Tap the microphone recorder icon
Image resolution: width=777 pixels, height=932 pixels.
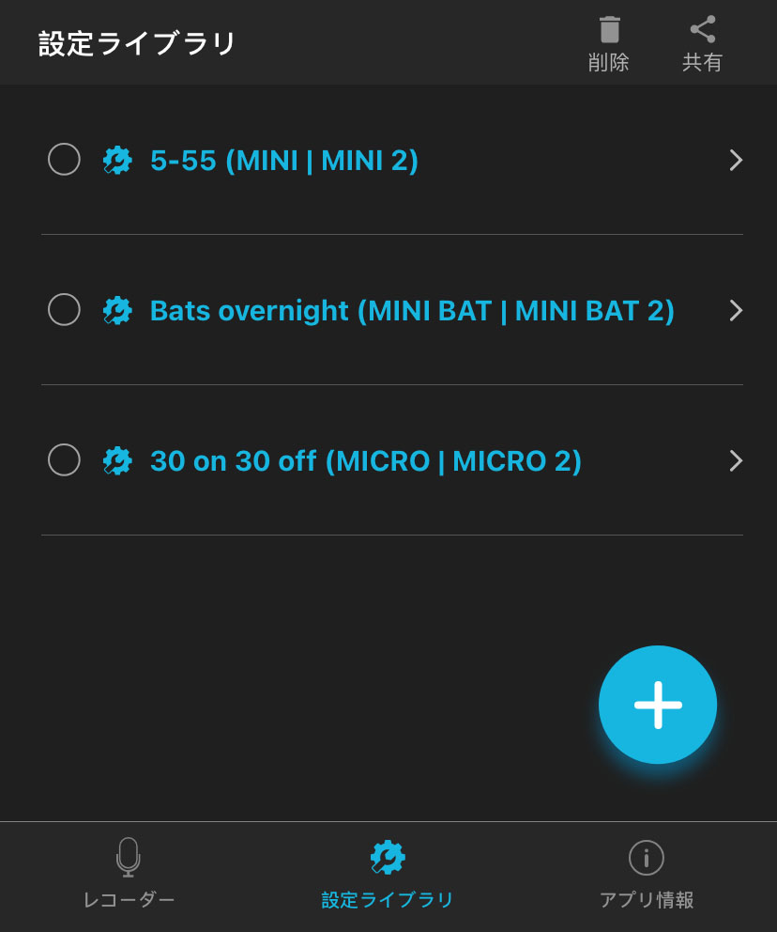[129, 857]
